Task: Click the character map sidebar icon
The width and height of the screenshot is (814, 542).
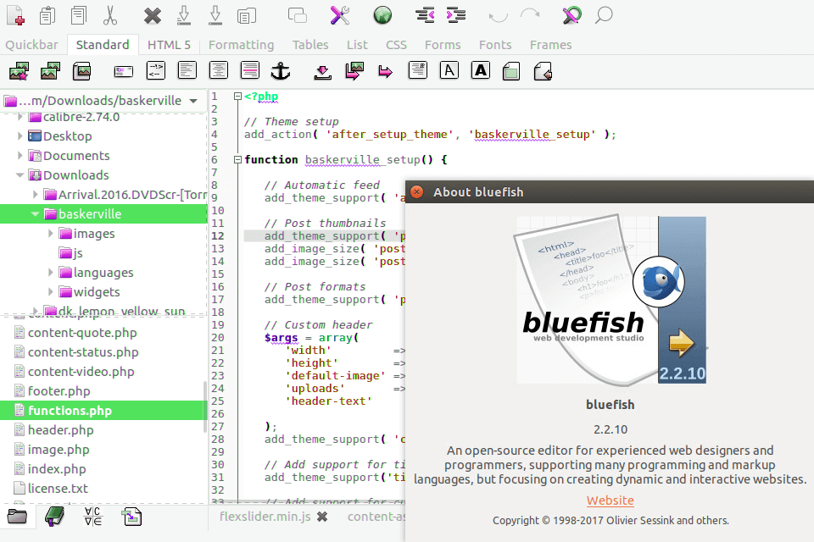Action: (93, 516)
